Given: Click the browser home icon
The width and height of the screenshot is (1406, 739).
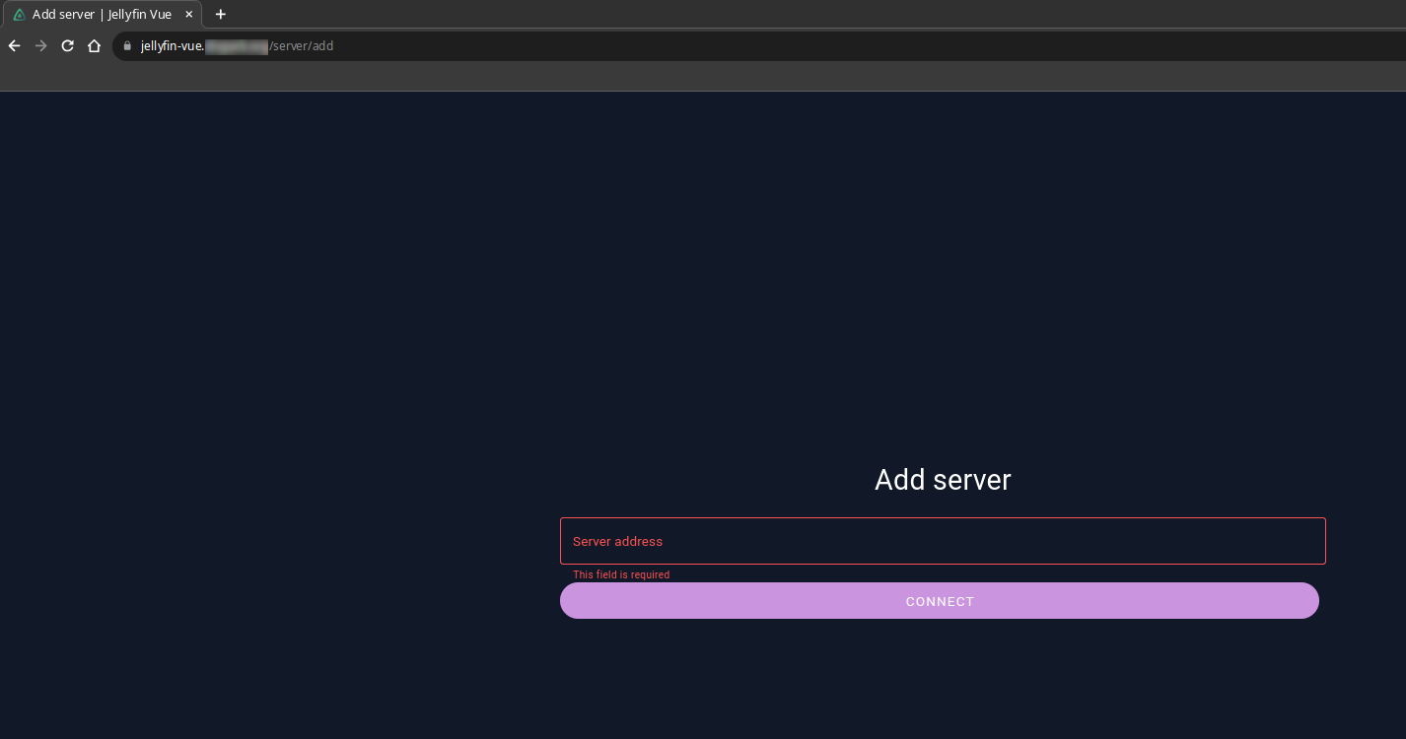Looking at the screenshot, I should point(94,45).
